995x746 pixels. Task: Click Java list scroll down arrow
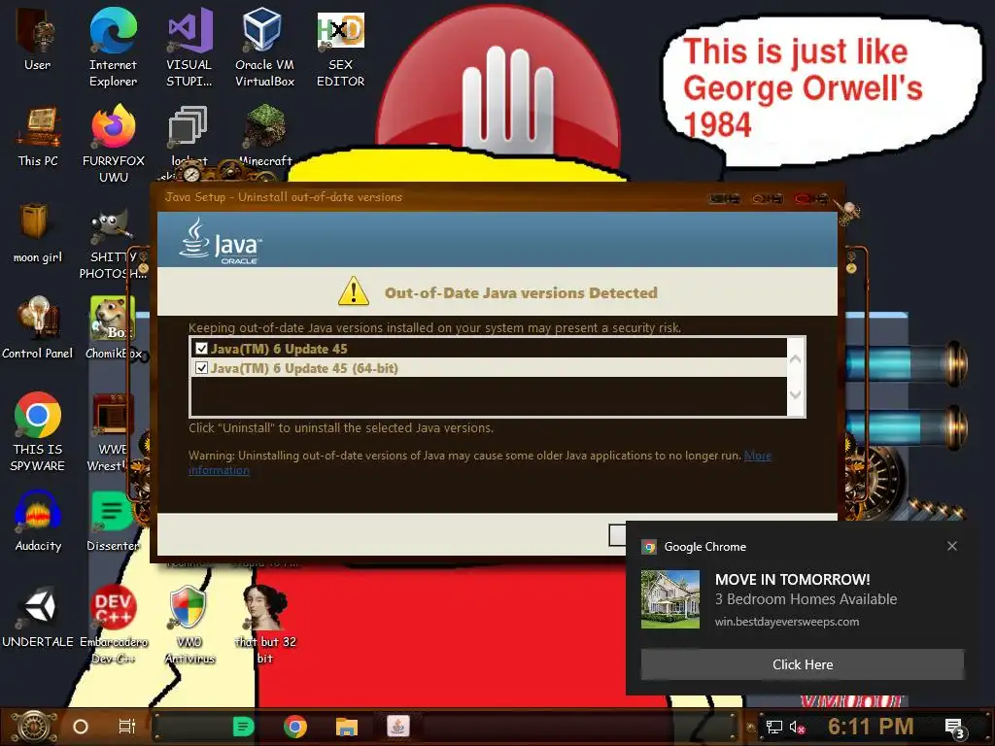[x=796, y=394]
